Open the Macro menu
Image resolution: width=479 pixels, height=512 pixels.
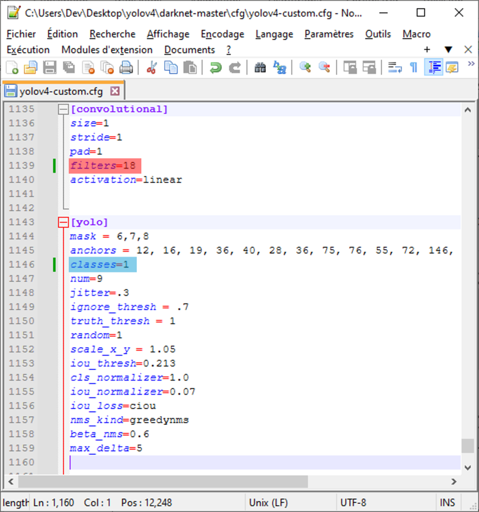click(416, 34)
